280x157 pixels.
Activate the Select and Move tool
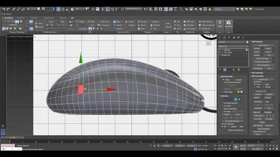coord(58,9)
